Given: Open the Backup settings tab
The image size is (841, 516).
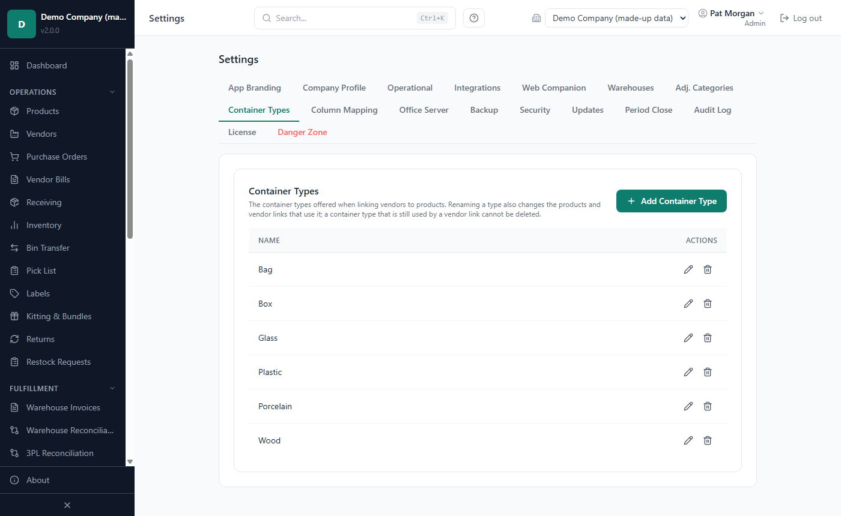Looking at the screenshot, I should [484, 110].
